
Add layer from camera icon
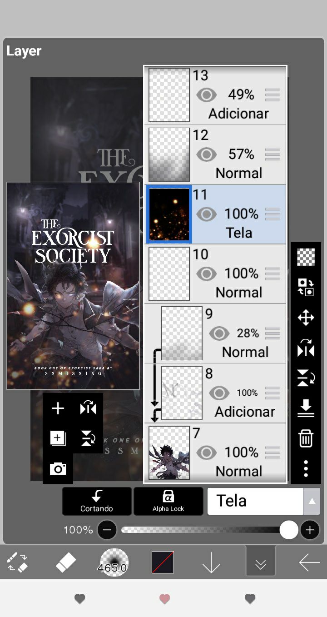pos(58,468)
